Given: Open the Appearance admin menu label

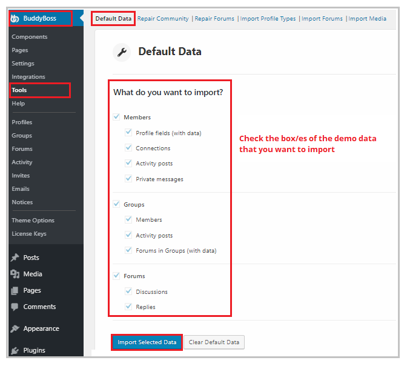Looking at the screenshot, I should (41, 328).
